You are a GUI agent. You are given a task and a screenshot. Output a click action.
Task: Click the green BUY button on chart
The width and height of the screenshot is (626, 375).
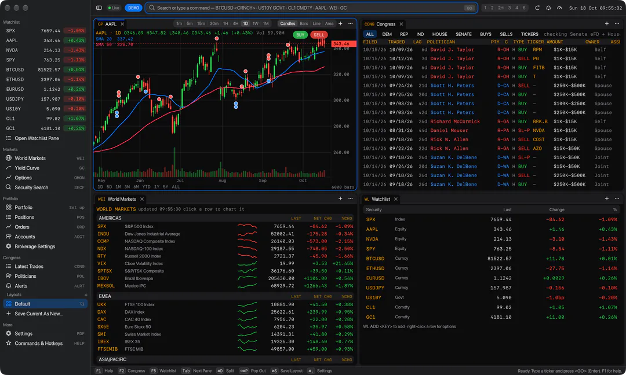(300, 35)
